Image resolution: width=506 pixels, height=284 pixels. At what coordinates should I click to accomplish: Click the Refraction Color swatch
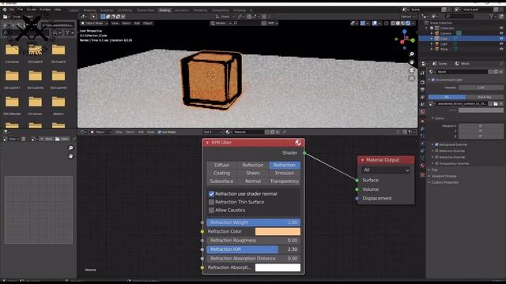pos(278,231)
